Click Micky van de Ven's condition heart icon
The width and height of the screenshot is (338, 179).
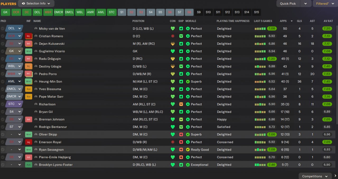point(173,28)
